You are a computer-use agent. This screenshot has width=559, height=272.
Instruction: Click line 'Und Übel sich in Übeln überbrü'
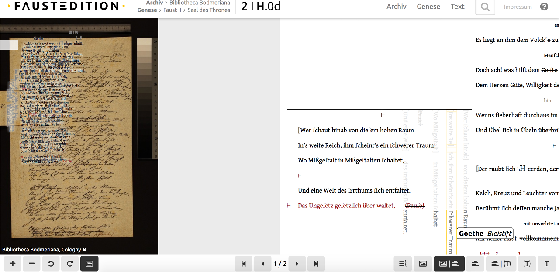click(517, 130)
